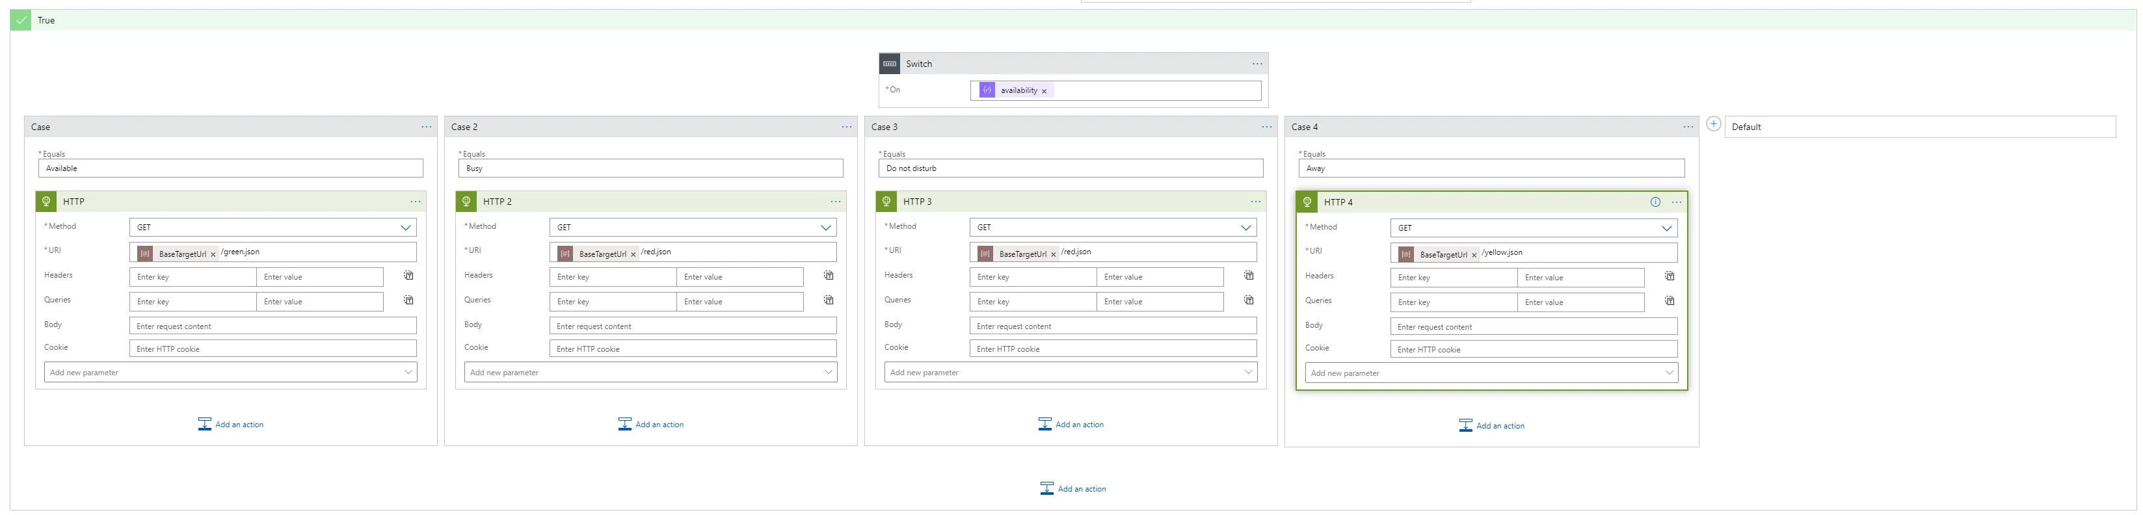Open the HTTP 3 action ellipsis menu
The image size is (2143, 515).
pos(1255,202)
